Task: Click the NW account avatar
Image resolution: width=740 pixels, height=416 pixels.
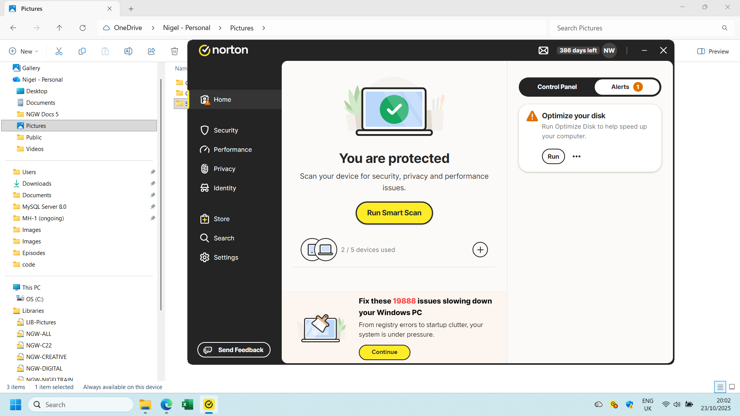Action: pos(609,50)
